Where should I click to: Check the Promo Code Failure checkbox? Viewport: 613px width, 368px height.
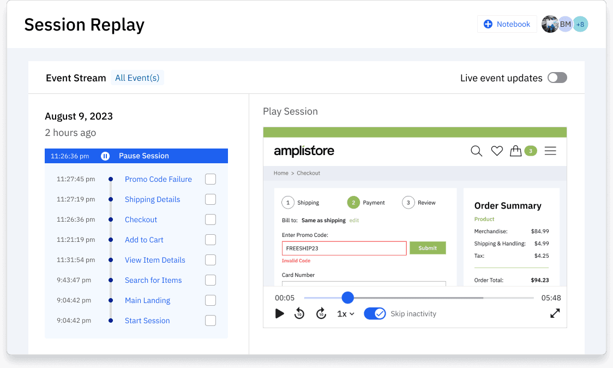pos(211,179)
